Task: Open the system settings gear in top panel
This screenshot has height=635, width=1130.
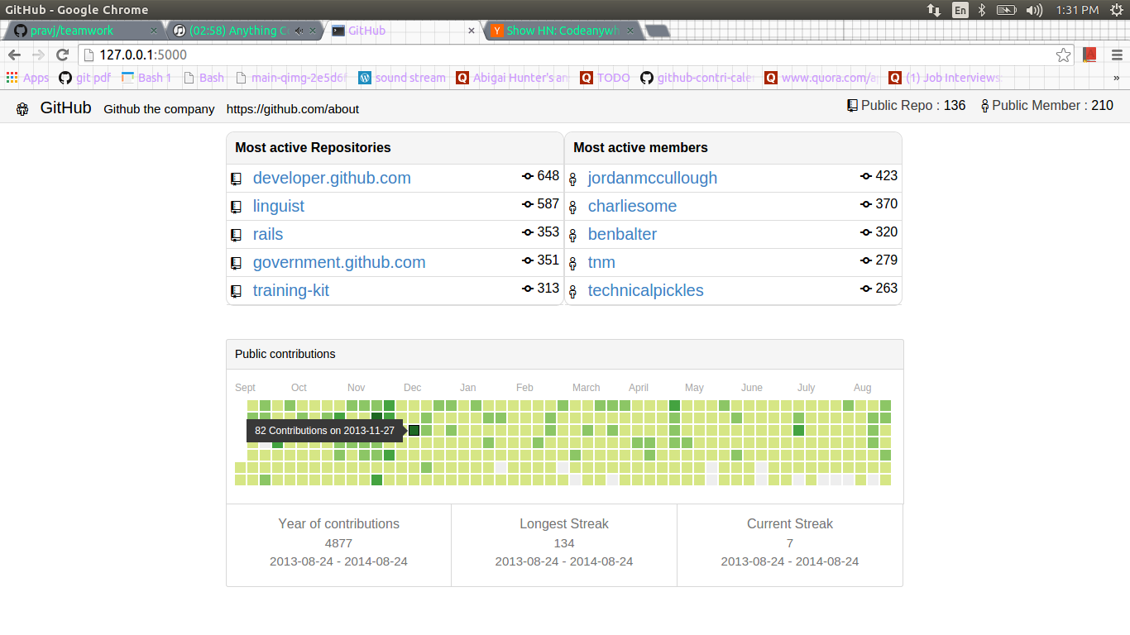Action: (1116, 10)
